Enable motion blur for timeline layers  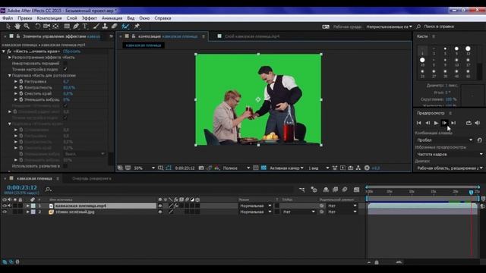click(x=345, y=190)
